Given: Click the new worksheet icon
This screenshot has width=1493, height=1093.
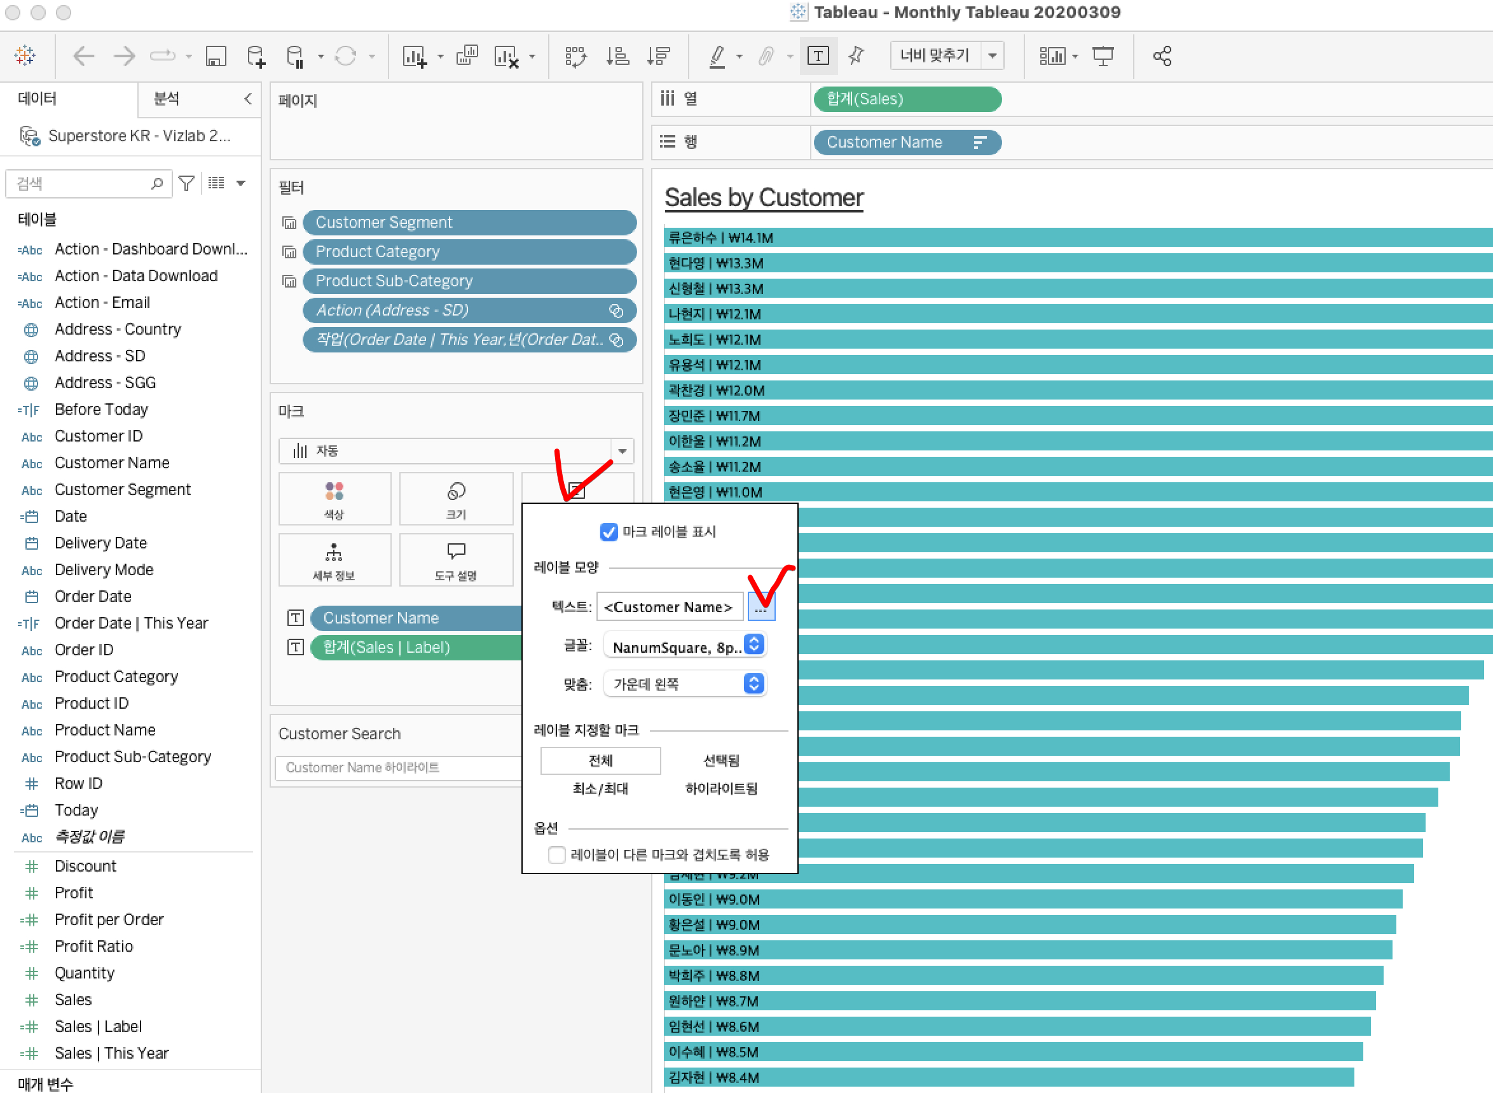Looking at the screenshot, I should tap(415, 56).
